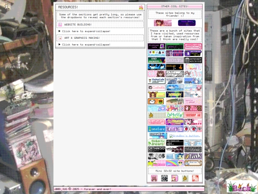
Task: Click the yellow bell mini site button
Action: point(185,178)
